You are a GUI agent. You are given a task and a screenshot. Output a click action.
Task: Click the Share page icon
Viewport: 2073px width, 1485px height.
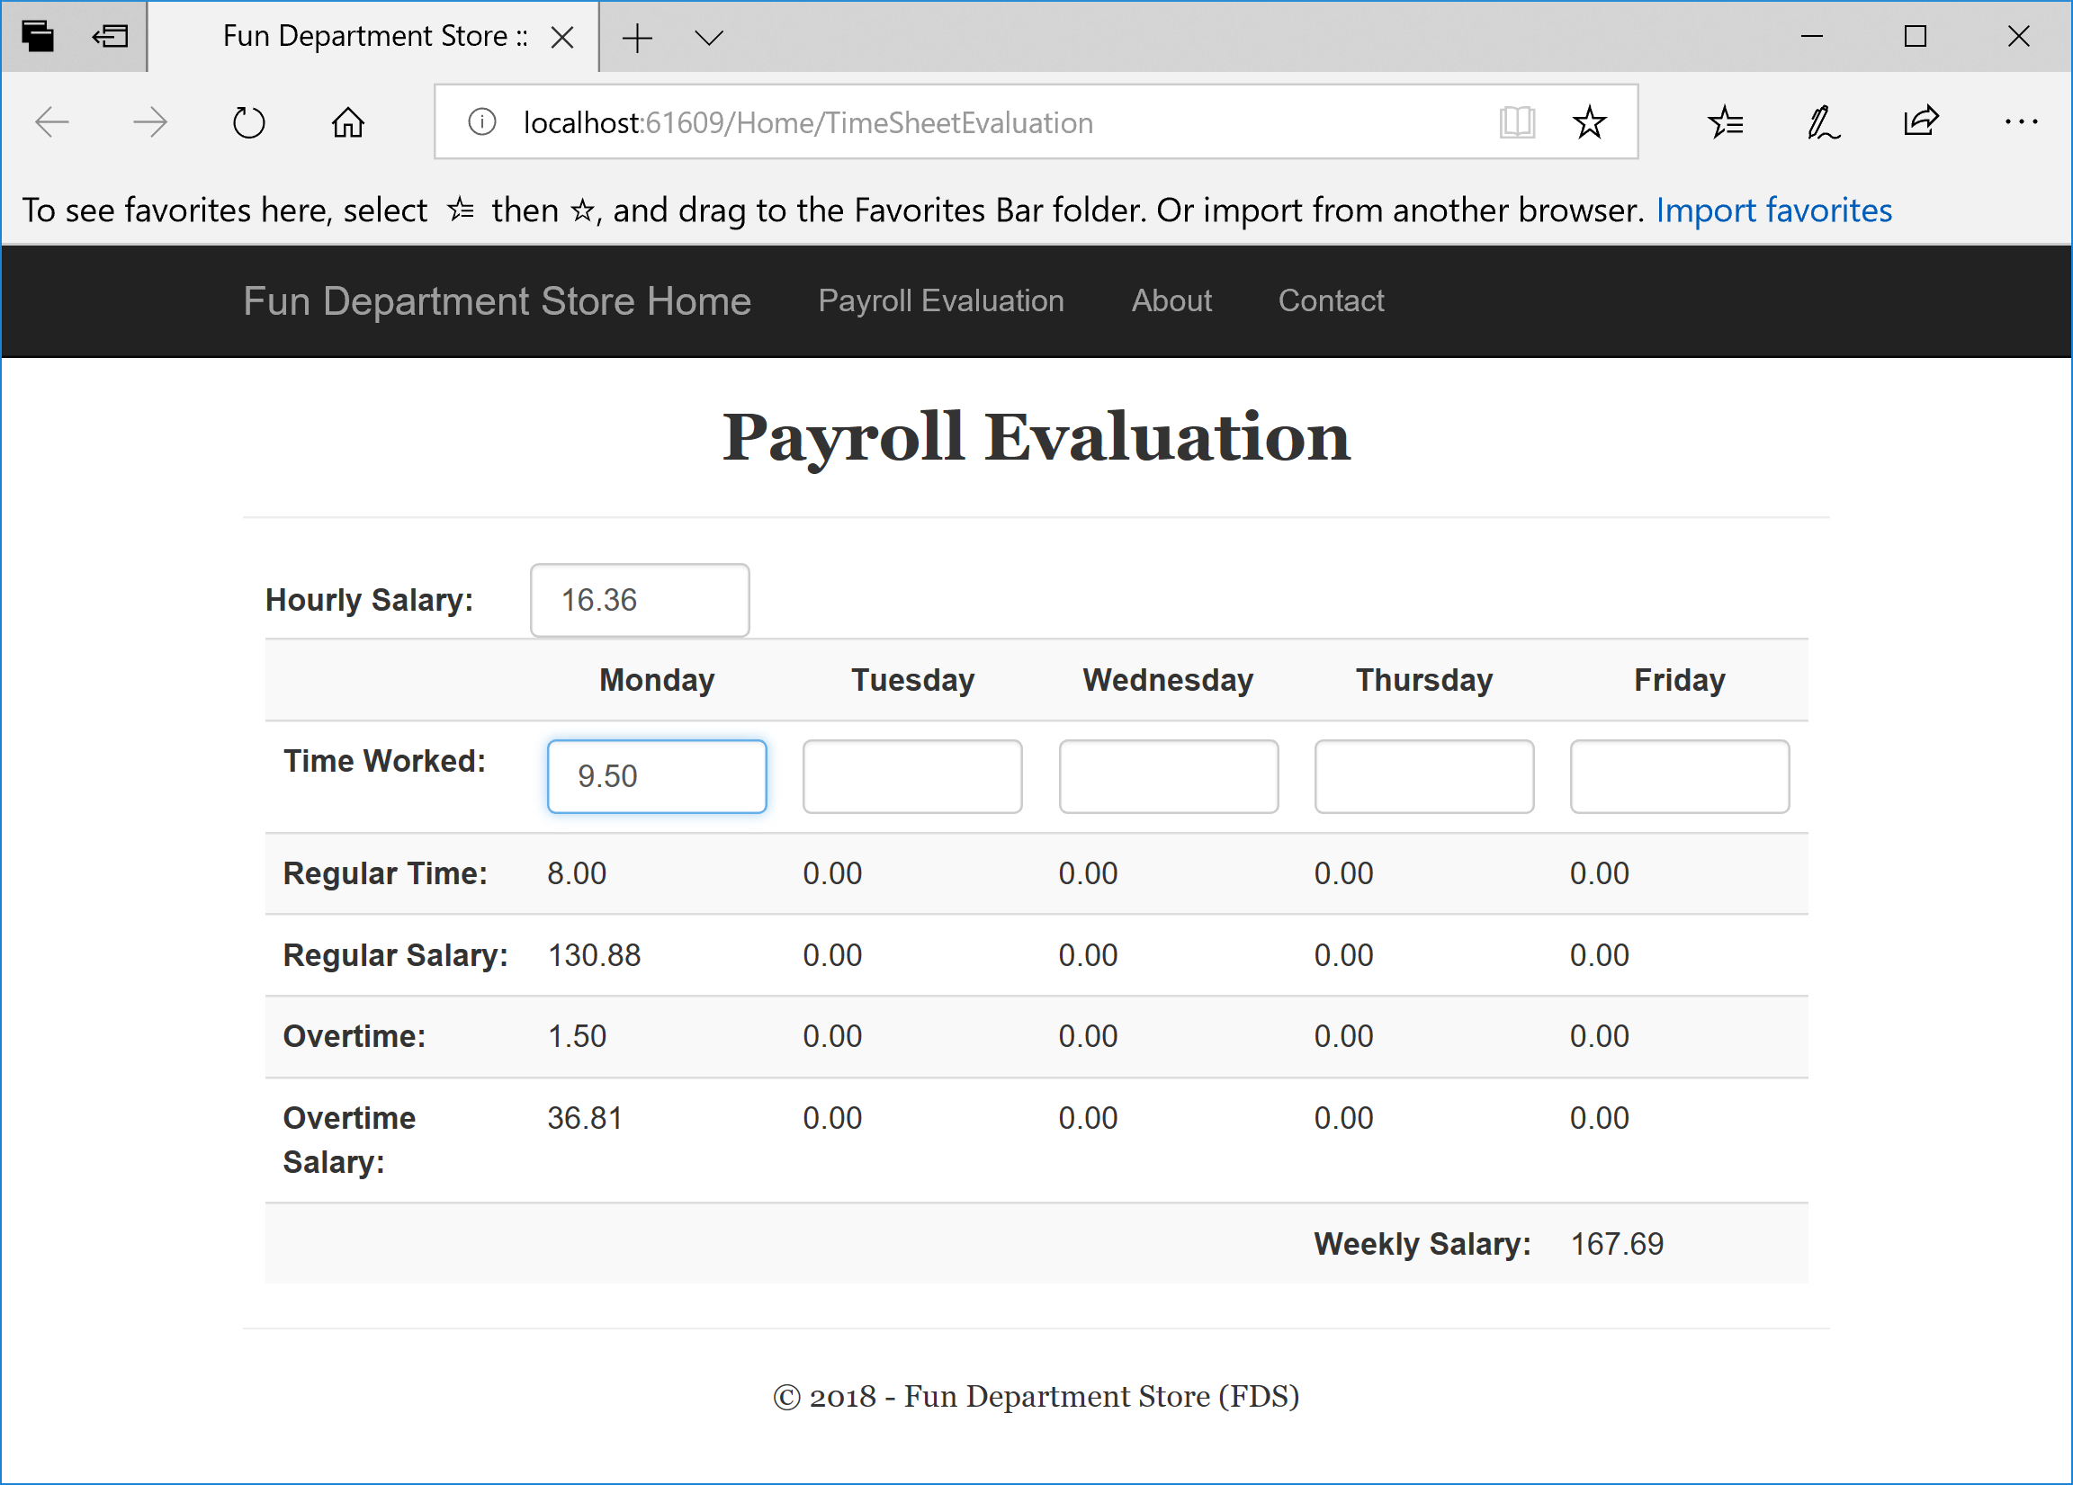pos(1920,121)
